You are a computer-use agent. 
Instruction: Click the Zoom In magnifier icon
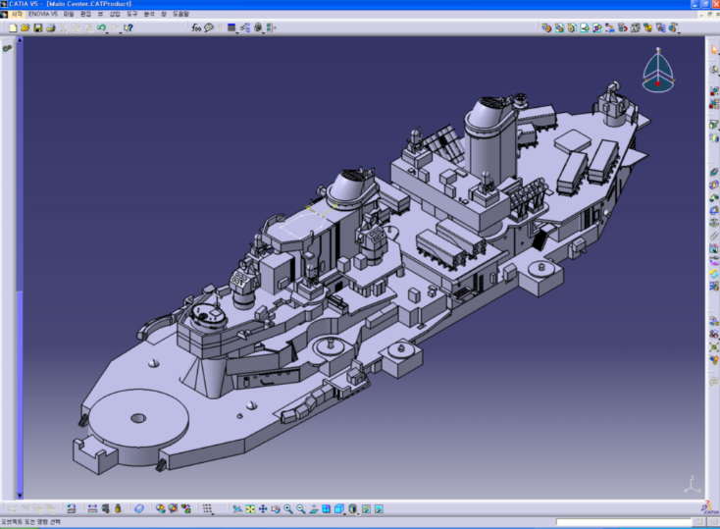[x=288, y=508]
